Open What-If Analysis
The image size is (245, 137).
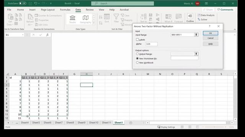pos(168,18)
